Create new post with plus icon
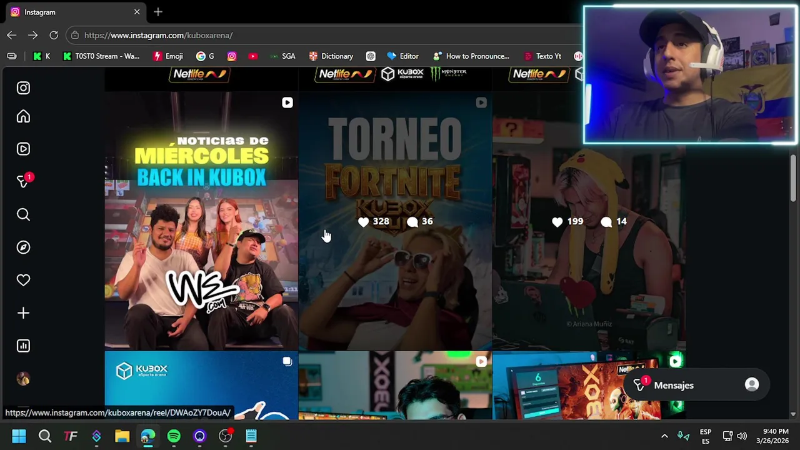The width and height of the screenshot is (800, 450). click(x=23, y=313)
